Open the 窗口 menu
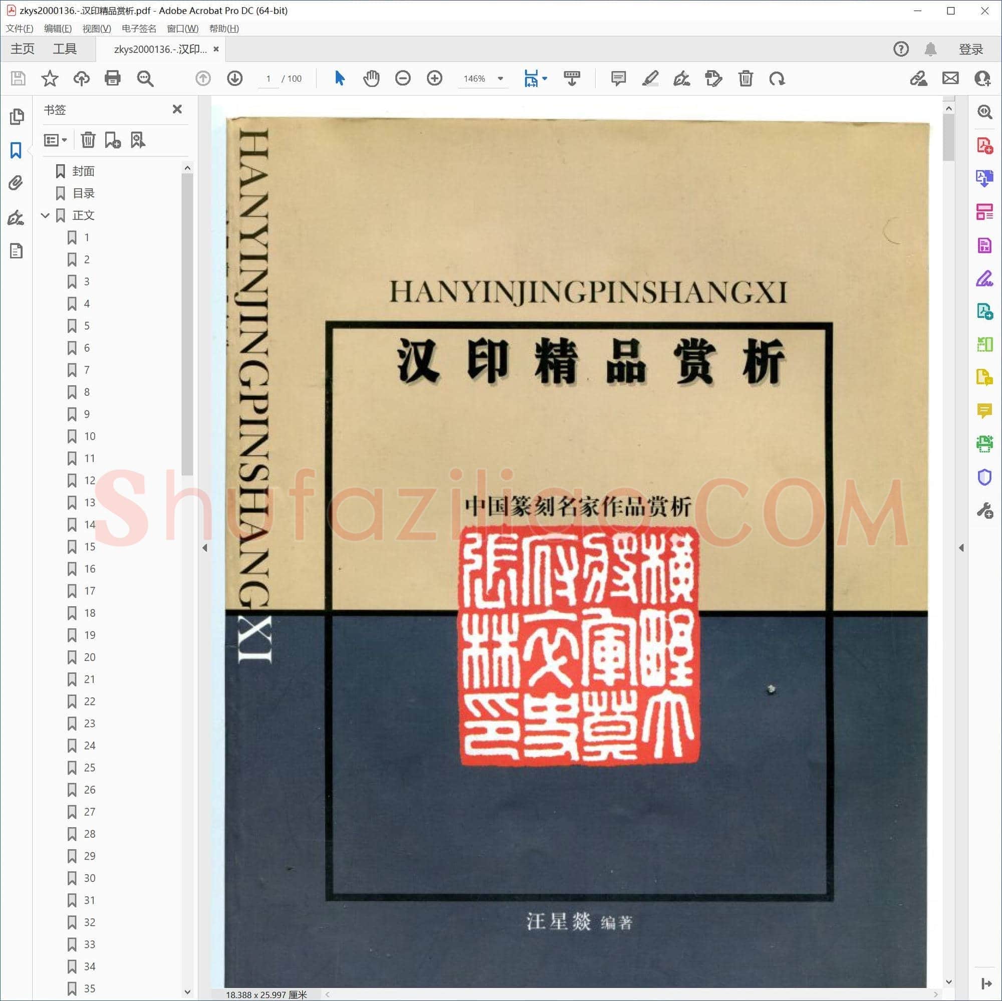1002x1001 pixels. coord(182,29)
